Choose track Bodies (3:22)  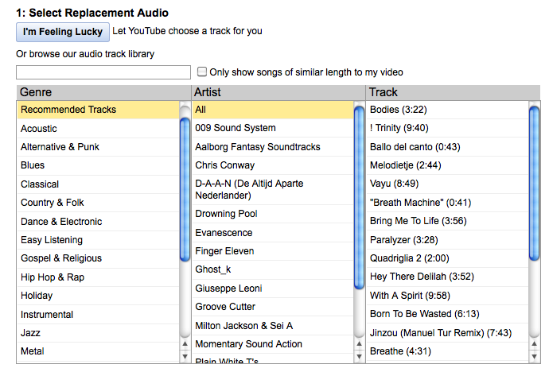tap(399, 110)
